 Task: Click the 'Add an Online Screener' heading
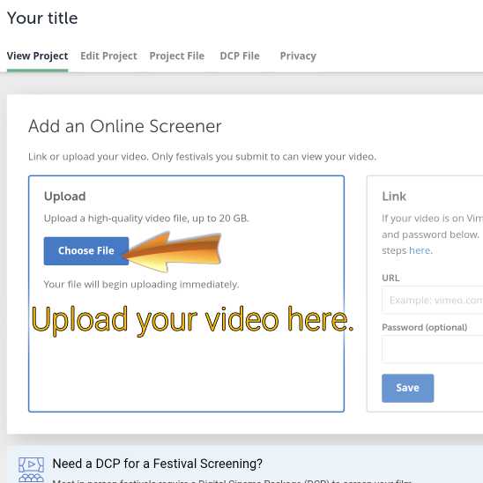tap(125, 126)
